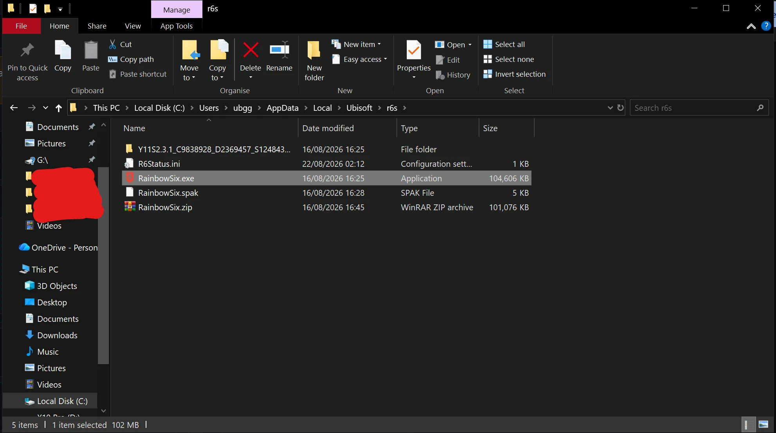Expand the Open button dropdown arrow
This screenshot has height=433, width=776.
click(x=470, y=45)
